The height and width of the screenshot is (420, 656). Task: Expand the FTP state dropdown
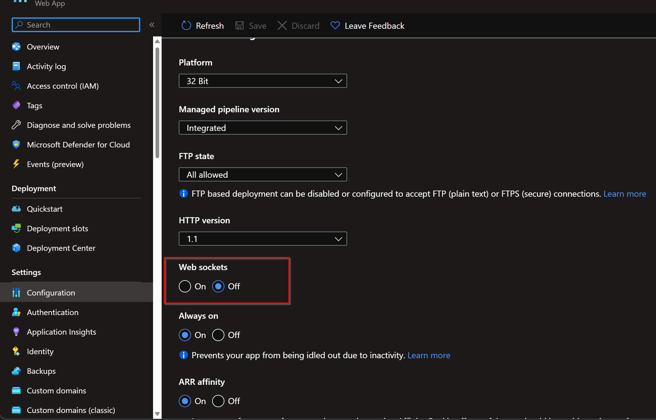(263, 175)
